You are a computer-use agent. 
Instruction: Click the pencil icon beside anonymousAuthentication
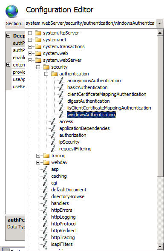[61, 81]
